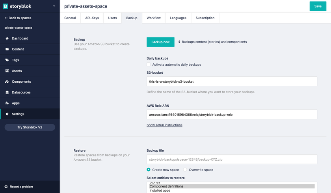Select Installed apps in entities list

coord(232,191)
